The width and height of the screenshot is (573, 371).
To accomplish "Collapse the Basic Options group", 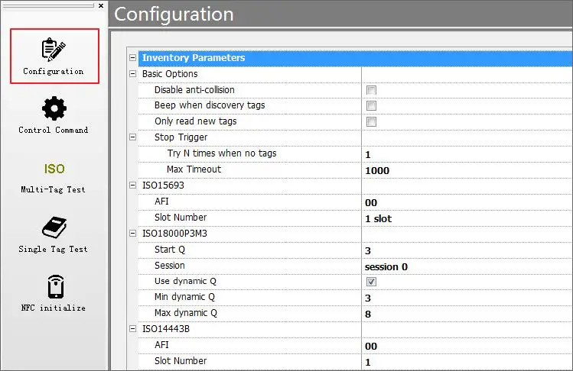I will point(132,74).
